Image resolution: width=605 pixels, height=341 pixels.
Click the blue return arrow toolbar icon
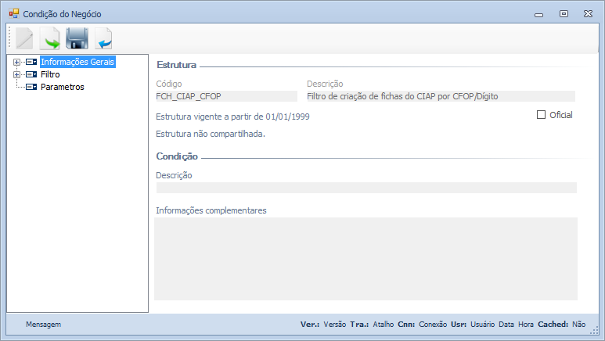click(x=103, y=38)
